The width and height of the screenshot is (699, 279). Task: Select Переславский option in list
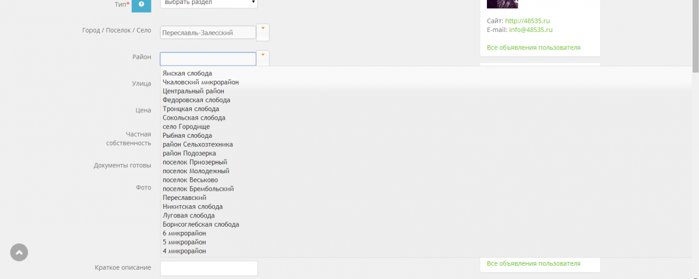click(x=185, y=198)
